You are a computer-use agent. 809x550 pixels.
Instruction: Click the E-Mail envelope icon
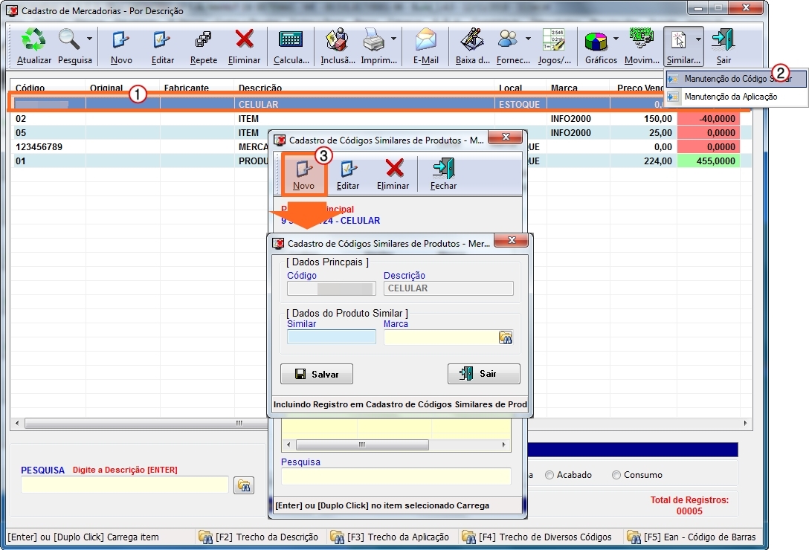tap(425, 41)
